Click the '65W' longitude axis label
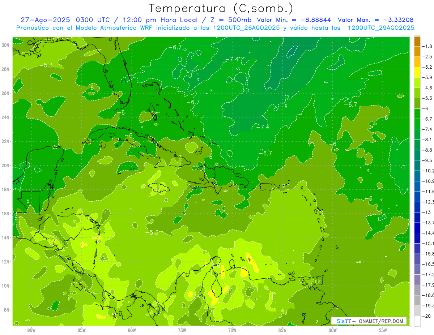Image resolution: width=434 pixels, height=335 pixels. point(282,330)
